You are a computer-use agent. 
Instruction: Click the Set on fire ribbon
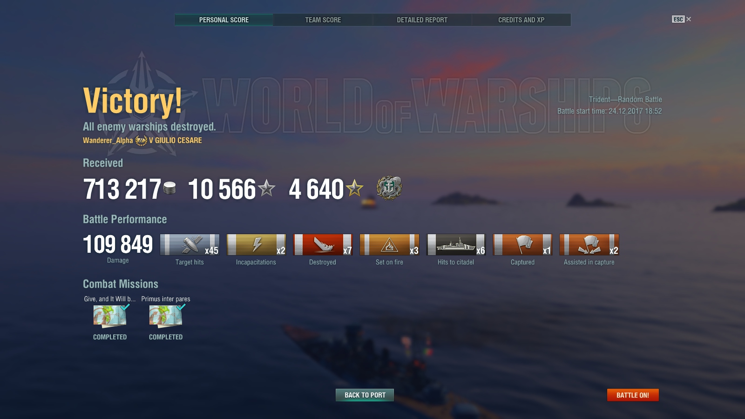(389, 245)
